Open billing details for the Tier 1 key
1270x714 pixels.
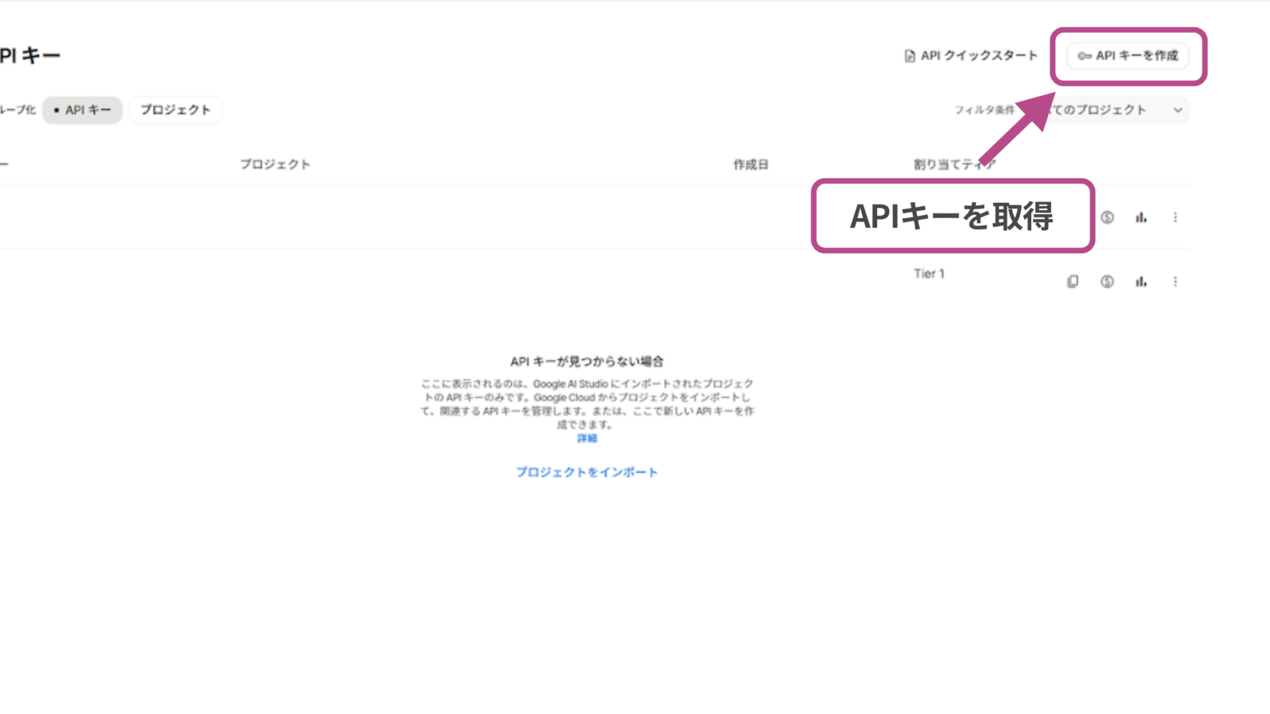[x=1107, y=281]
